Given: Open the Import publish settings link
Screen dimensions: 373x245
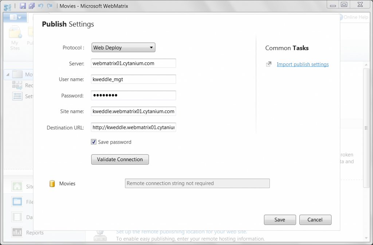Looking at the screenshot, I should click(303, 64).
